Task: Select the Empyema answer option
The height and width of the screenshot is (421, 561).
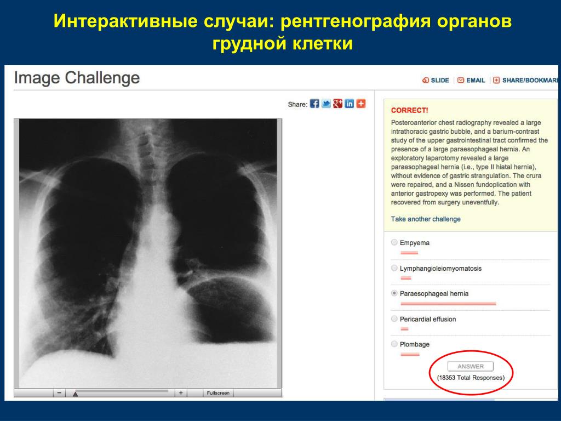Action: click(x=394, y=242)
